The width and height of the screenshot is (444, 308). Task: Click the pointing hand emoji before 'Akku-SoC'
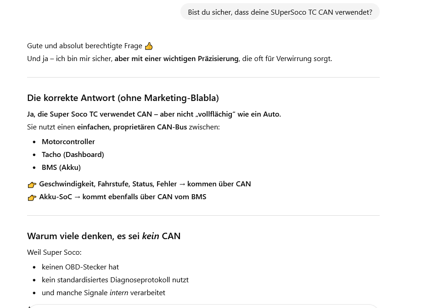click(32, 197)
